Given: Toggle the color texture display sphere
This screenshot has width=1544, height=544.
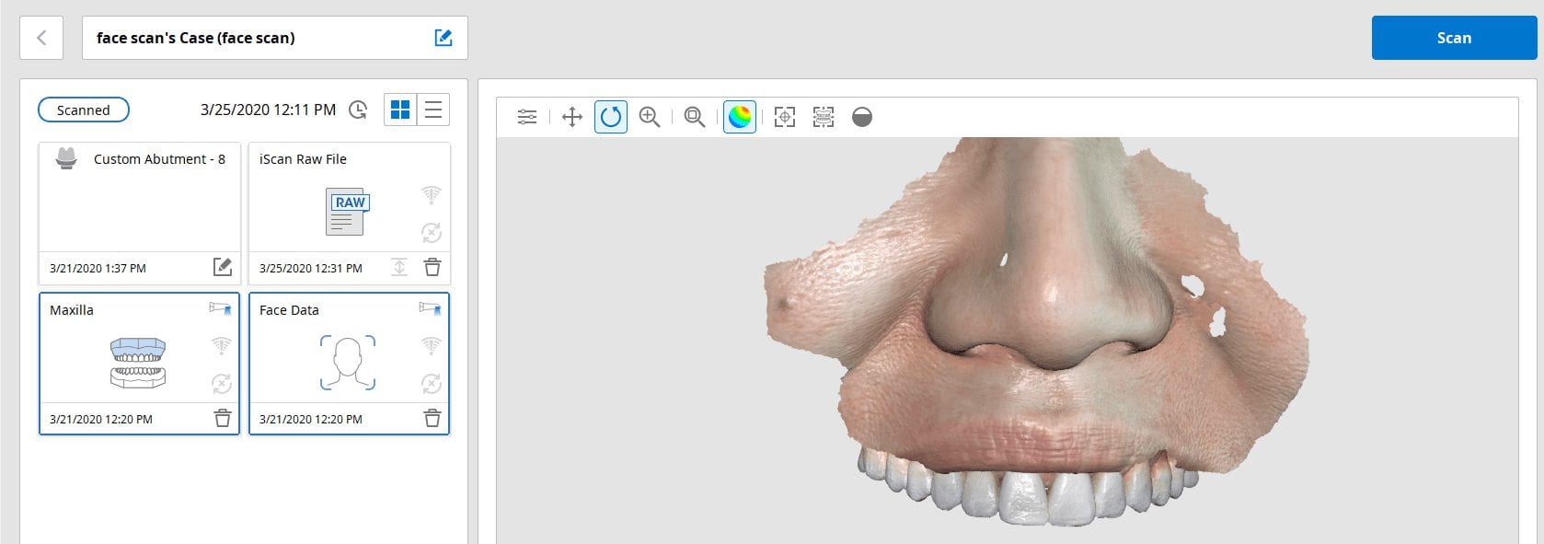Looking at the screenshot, I should point(740,117).
